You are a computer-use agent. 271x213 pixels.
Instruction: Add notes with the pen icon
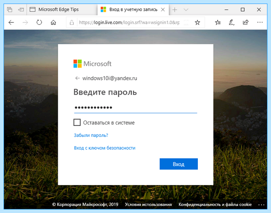232,23
